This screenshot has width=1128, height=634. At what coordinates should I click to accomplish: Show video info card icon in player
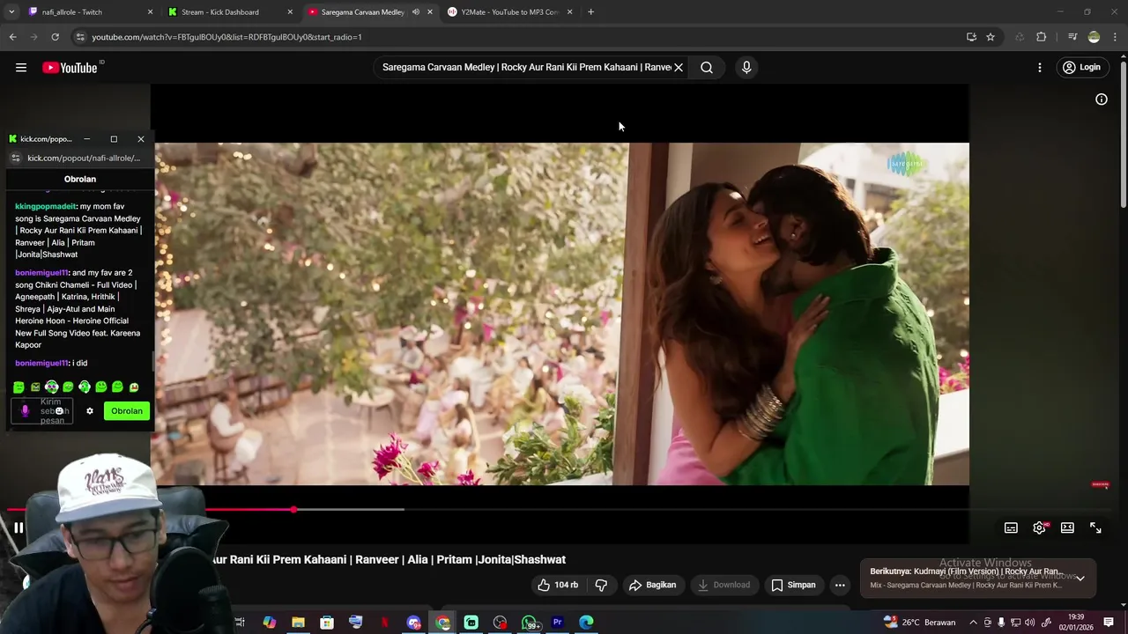click(x=1102, y=100)
